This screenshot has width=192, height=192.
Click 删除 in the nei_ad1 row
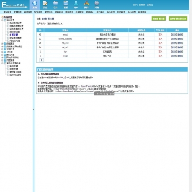(180, 47)
